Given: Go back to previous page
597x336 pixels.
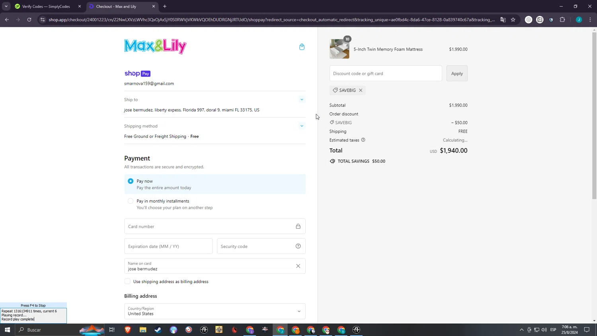Looking at the screenshot, I should (7, 20).
